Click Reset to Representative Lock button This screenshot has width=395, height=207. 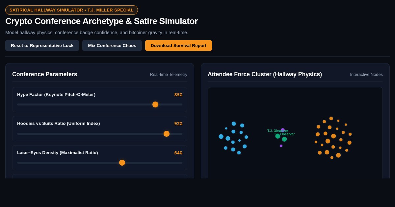[x=42, y=45]
